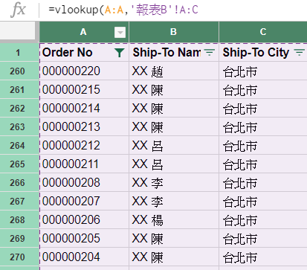Select XX 呂 in row 264
Image resolution: width=307 pixels, height=270 pixels.
point(174,145)
